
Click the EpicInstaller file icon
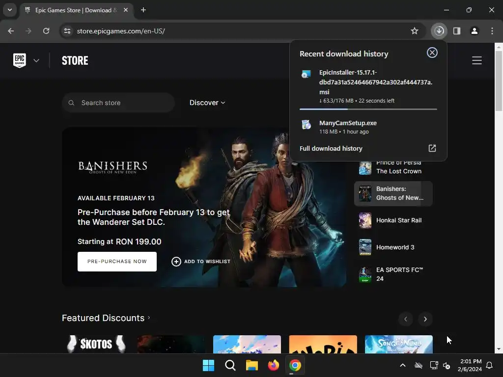tap(307, 74)
